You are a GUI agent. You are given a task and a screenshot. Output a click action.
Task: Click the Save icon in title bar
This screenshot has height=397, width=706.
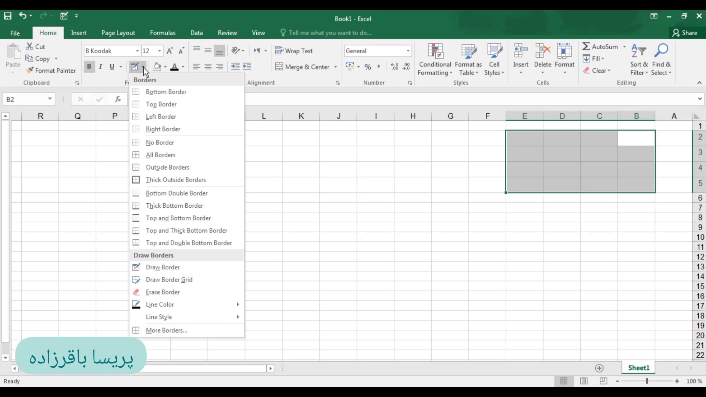[8, 16]
